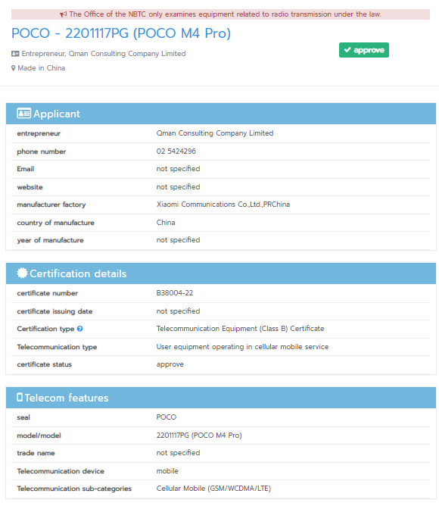
Task: Click the Cellular Mobile (GSM/WCDMA/LTE) sub-category value
Action: (213, 489)
